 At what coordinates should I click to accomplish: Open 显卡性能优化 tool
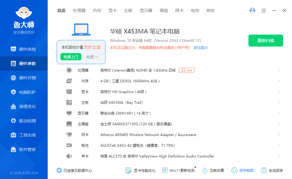[140, 170]
